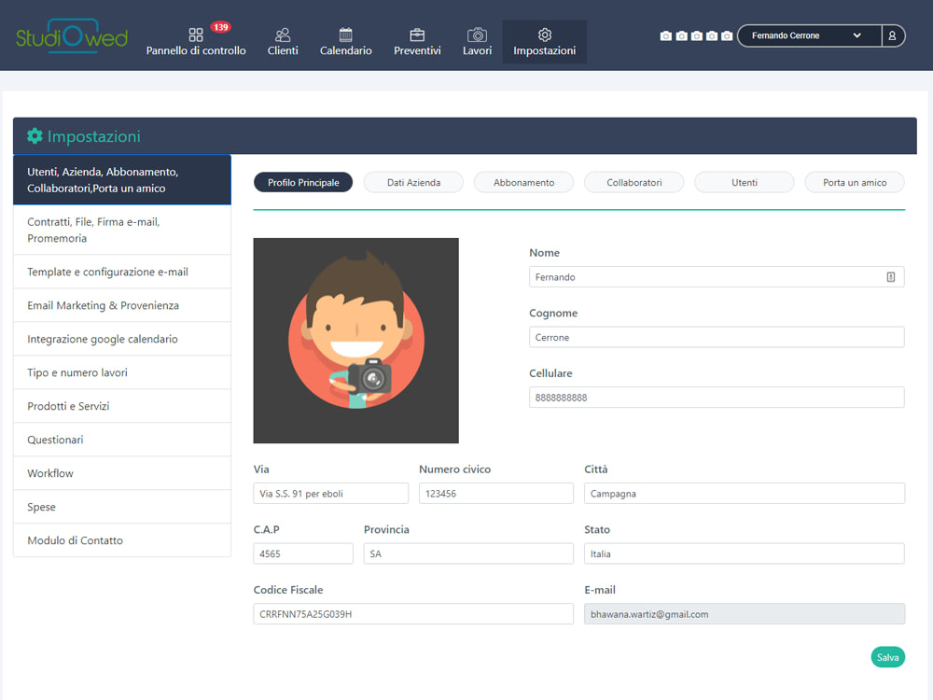933x700 pixels.
Task: Click the first camera icon near the profile
Action: 665,35
